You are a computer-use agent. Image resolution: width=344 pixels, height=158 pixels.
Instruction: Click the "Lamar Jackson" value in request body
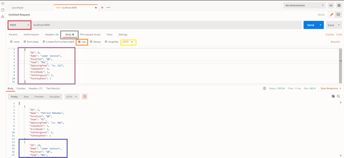click(51, 56)
